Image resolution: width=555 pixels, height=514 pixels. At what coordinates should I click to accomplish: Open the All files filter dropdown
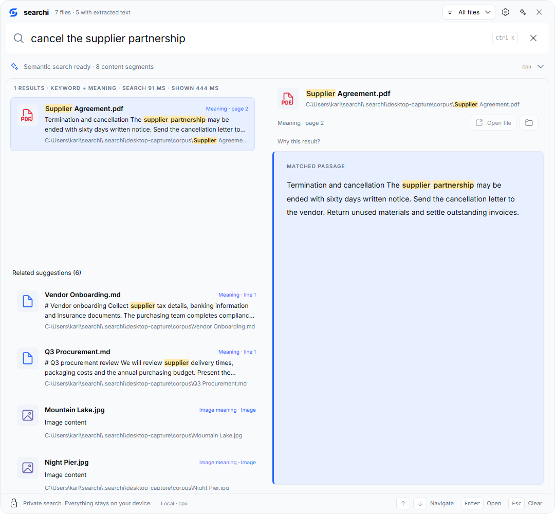click(x=469, y=12)
